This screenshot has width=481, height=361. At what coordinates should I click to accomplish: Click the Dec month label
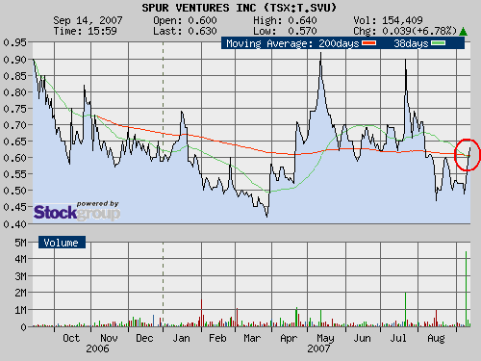pyautogui.click(x=144, y=338)
